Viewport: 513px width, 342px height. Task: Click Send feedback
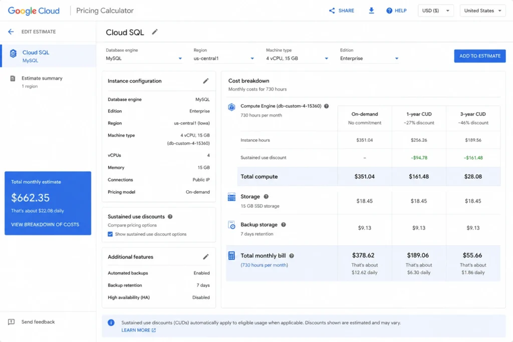(x=38, y=322)
